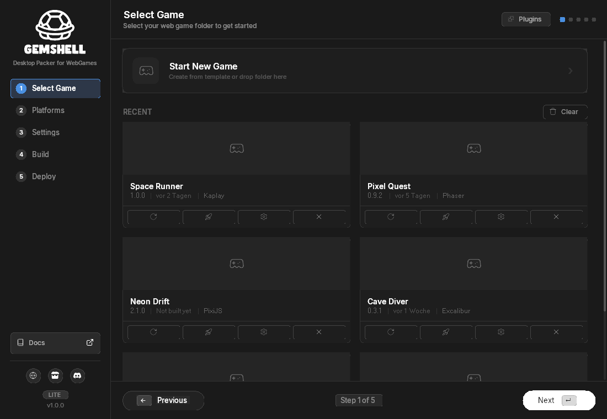Open Cave Diver settings gear

click(501, 332)
